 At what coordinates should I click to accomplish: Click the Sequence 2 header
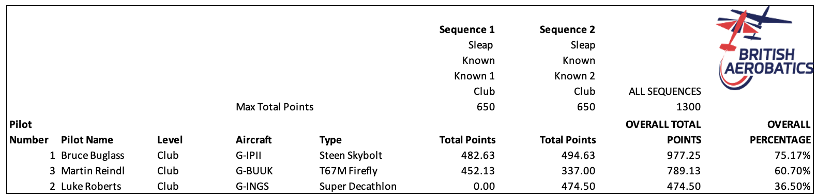(x=567, y=29)
